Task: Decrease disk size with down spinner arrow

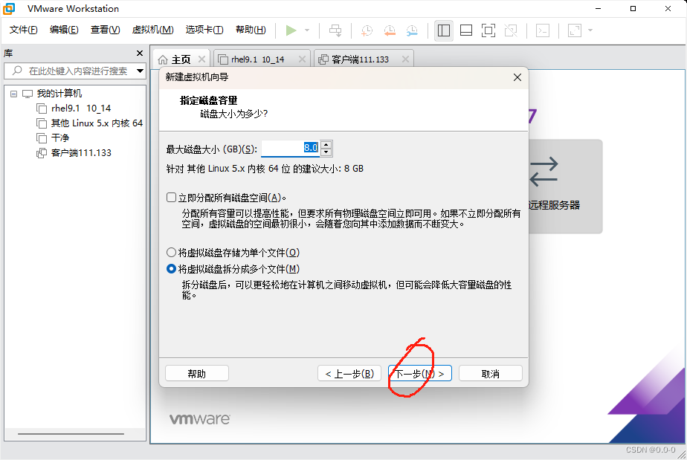Action: 326,152
